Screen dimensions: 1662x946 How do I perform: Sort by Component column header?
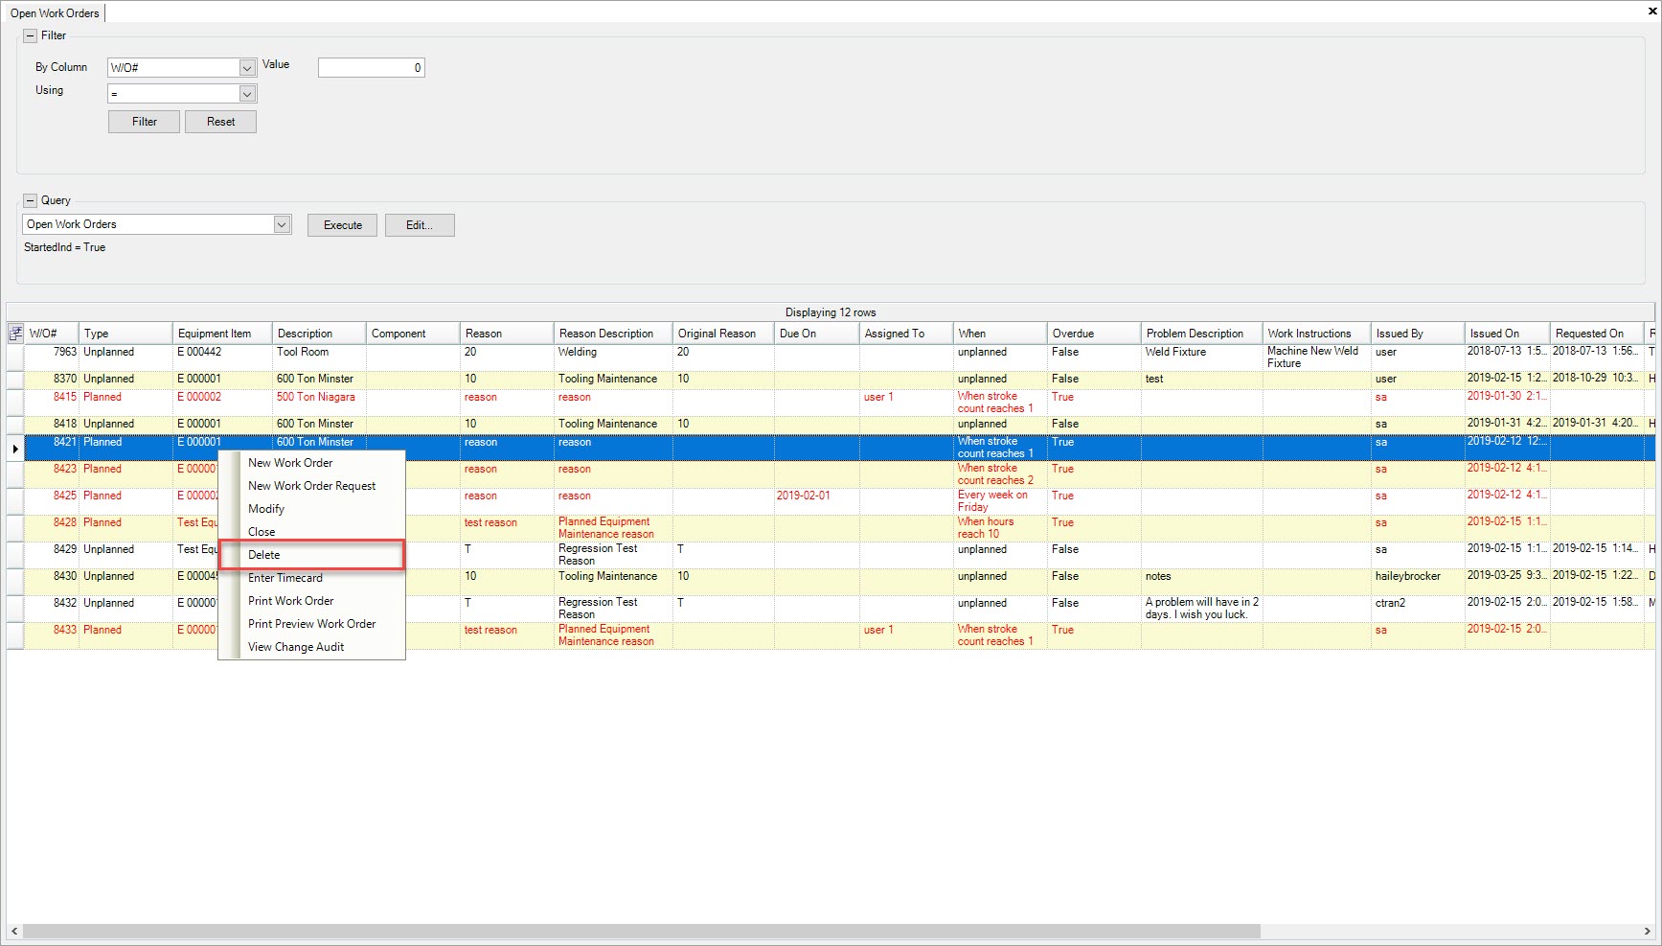pos(413,334)
